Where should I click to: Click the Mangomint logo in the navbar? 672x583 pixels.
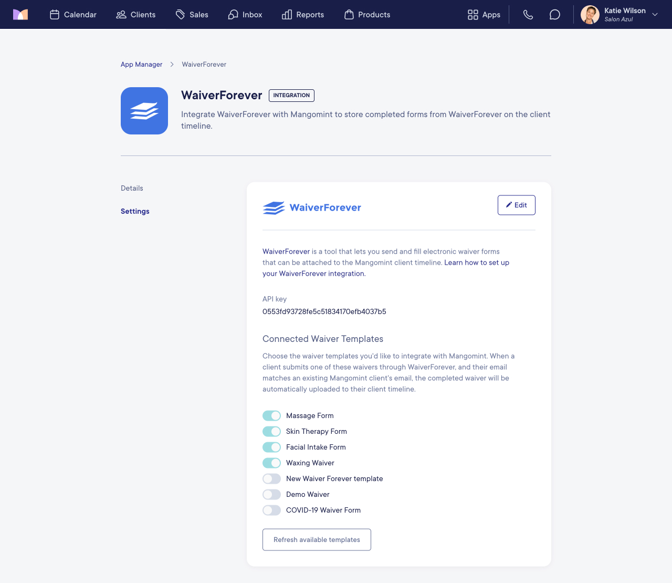click(x=20, y=15)
